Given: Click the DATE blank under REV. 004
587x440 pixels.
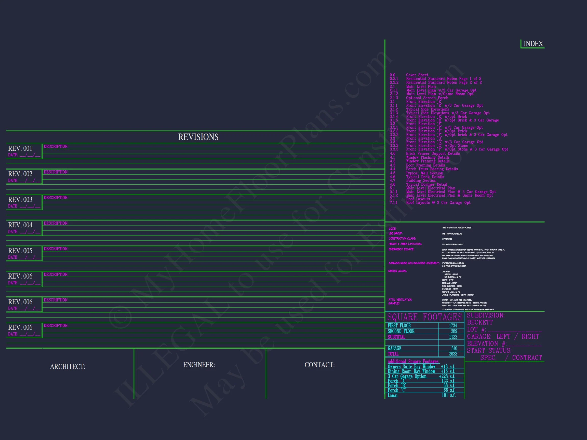Looking at the screenshot, I should (30, 232).
